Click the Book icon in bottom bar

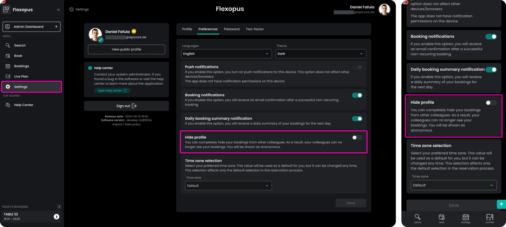(x=442, y=218)
